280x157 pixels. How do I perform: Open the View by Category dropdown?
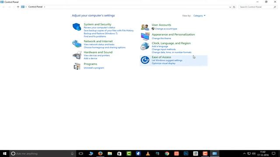pyautogui.click(x=199, y=16)
